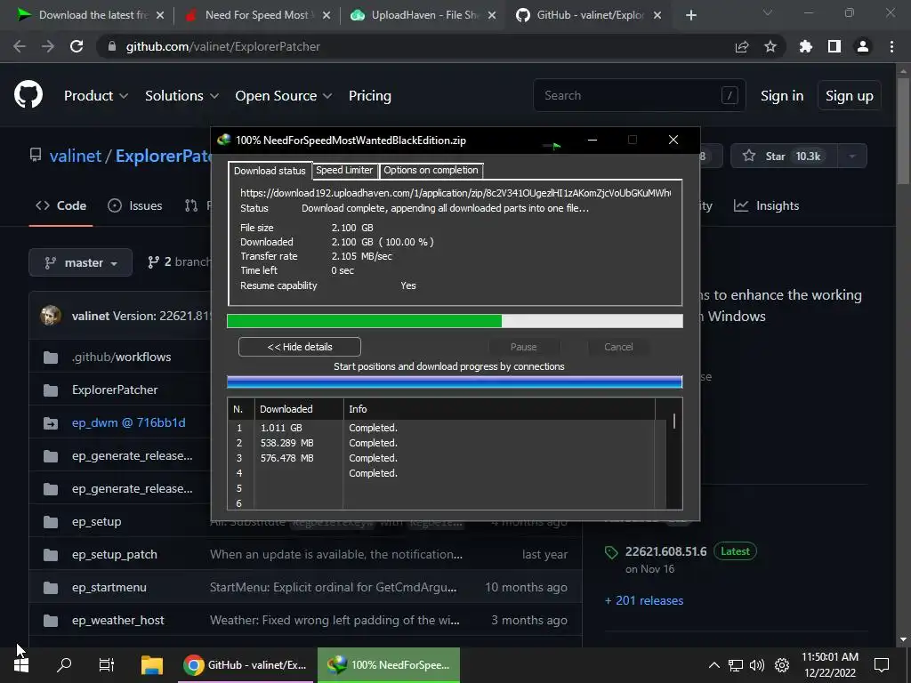Click the GitHub octocat logo
Viewport: 911px width, 683px height.
click(28, 95)
